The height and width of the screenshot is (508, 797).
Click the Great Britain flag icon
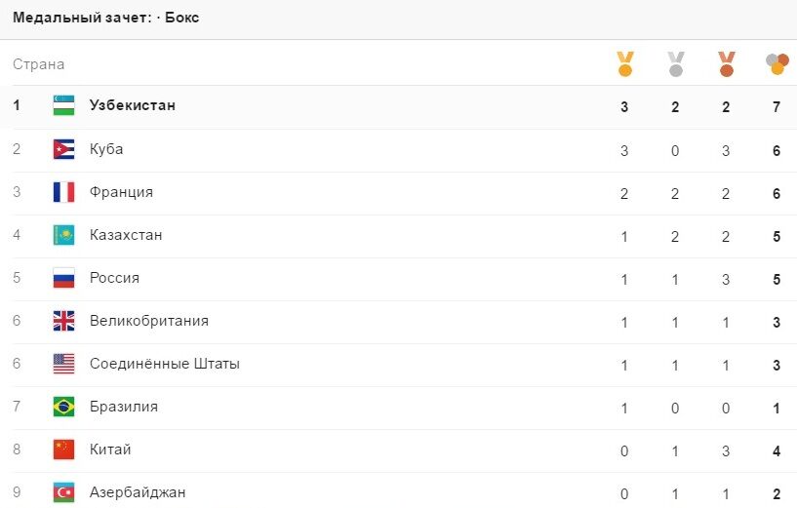pos(63,321)
